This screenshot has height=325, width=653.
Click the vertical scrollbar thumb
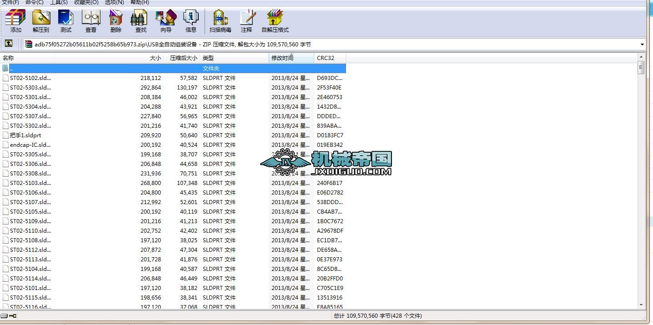tap(641, 67)
